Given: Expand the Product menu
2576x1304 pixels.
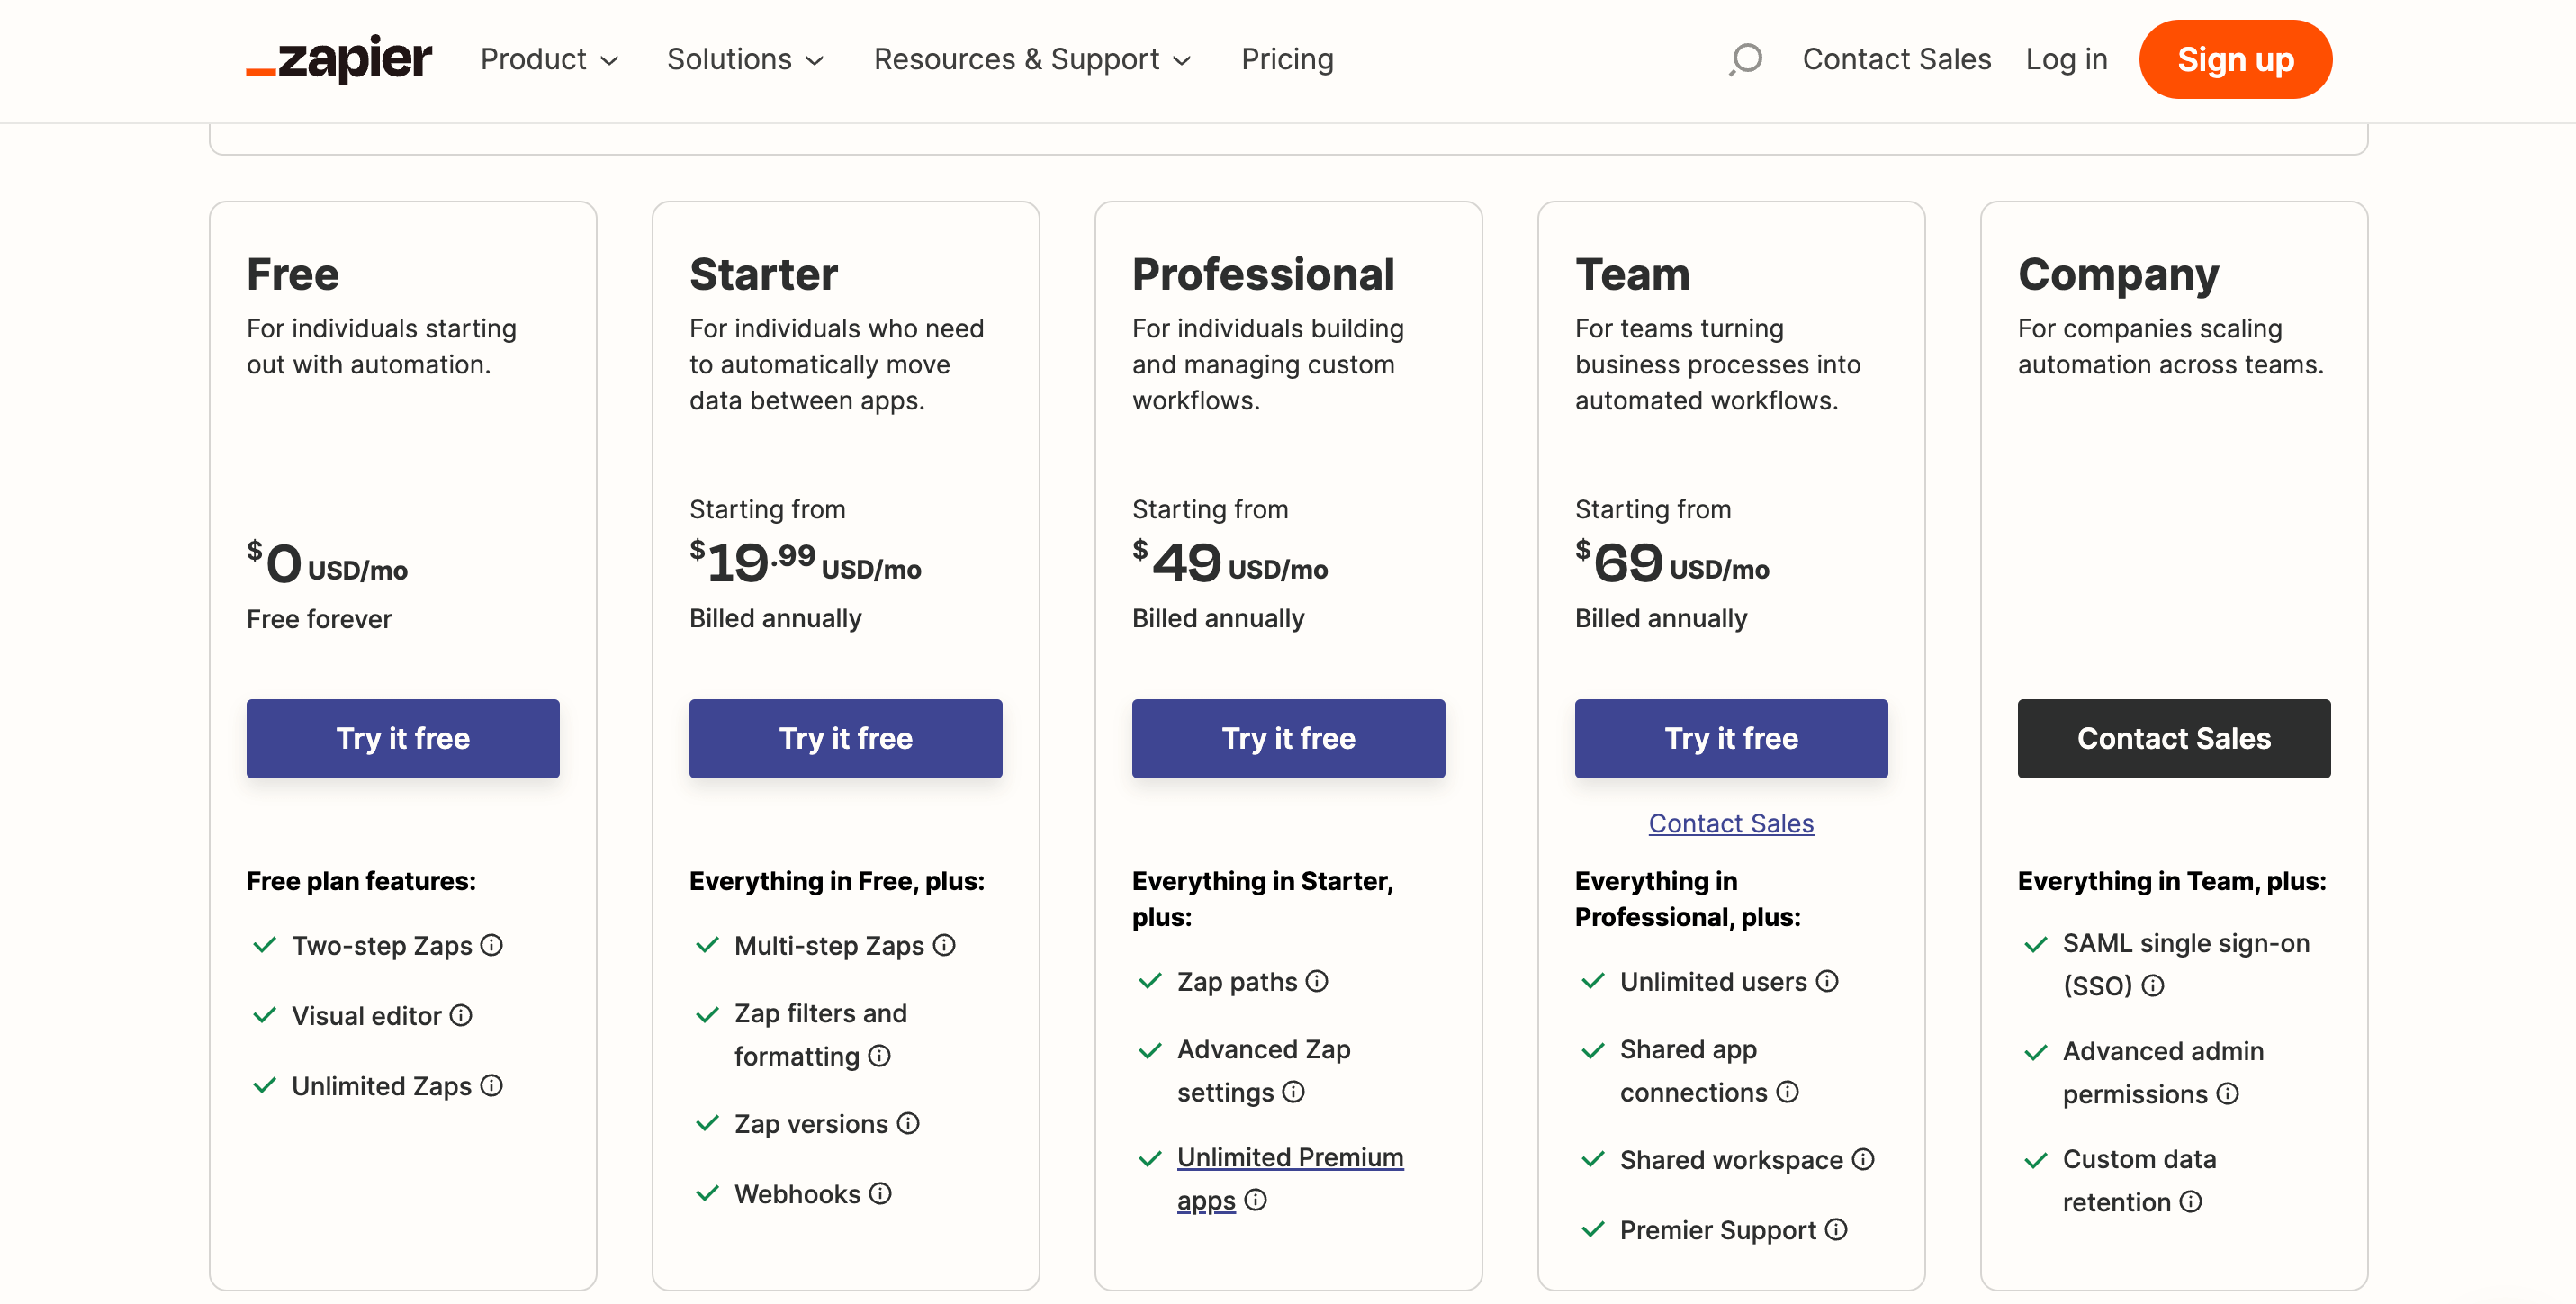Looking at the screenshot, I should click(550, 59).
